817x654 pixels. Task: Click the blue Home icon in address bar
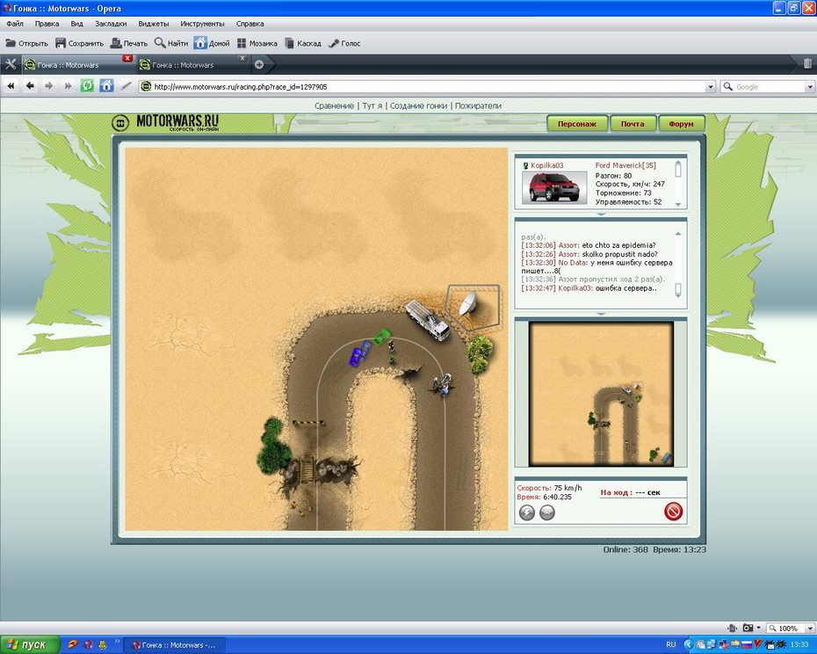[106, 86]
